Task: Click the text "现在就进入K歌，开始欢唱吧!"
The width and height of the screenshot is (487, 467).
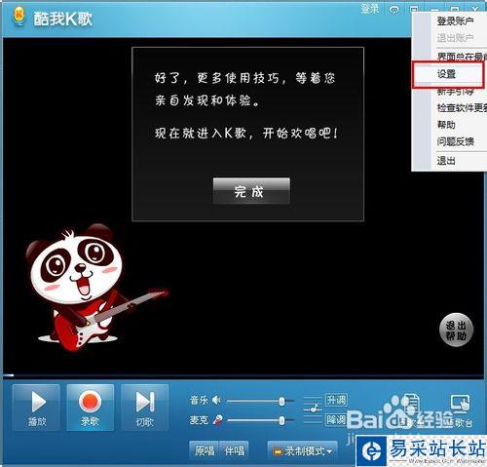Action: (246, 134)
